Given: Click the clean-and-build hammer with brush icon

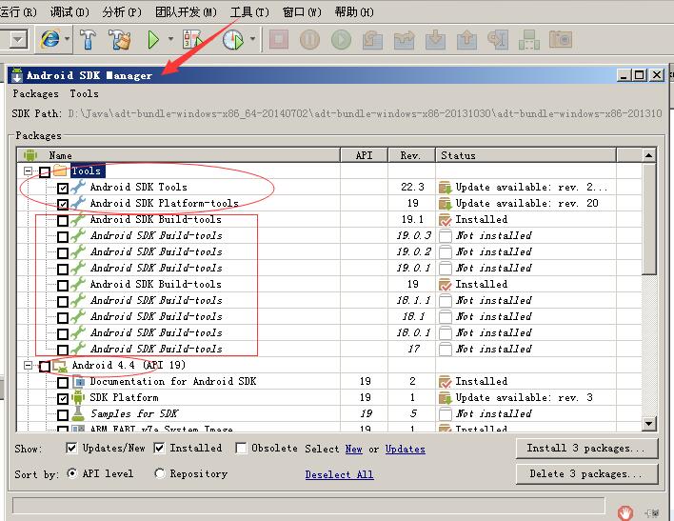Looking at the screenshot, I should 119,39.
